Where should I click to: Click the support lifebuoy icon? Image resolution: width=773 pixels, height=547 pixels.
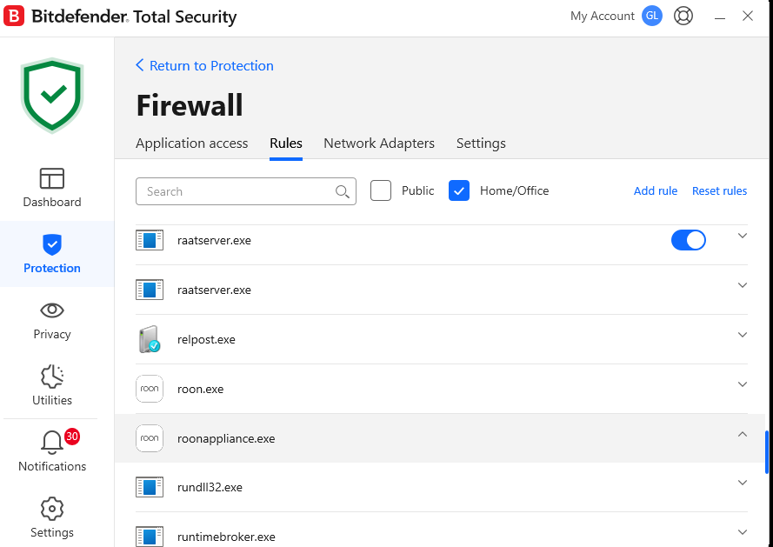pyautogui.click(x=683, y=17)
